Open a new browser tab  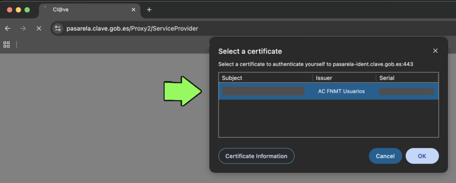149,10
